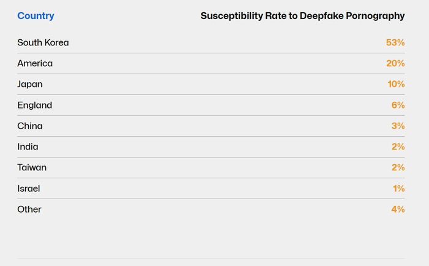
Task: Select the America row label
Action: tap(35, 64)
